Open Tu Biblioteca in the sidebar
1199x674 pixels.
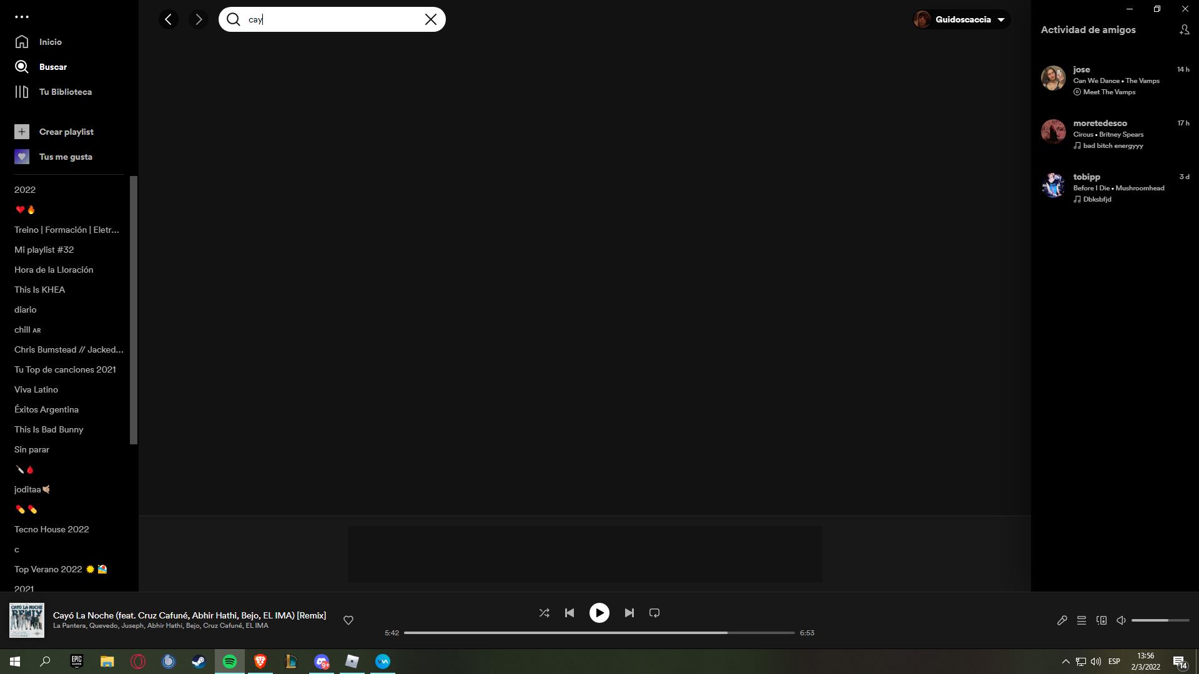pos(65,92)
